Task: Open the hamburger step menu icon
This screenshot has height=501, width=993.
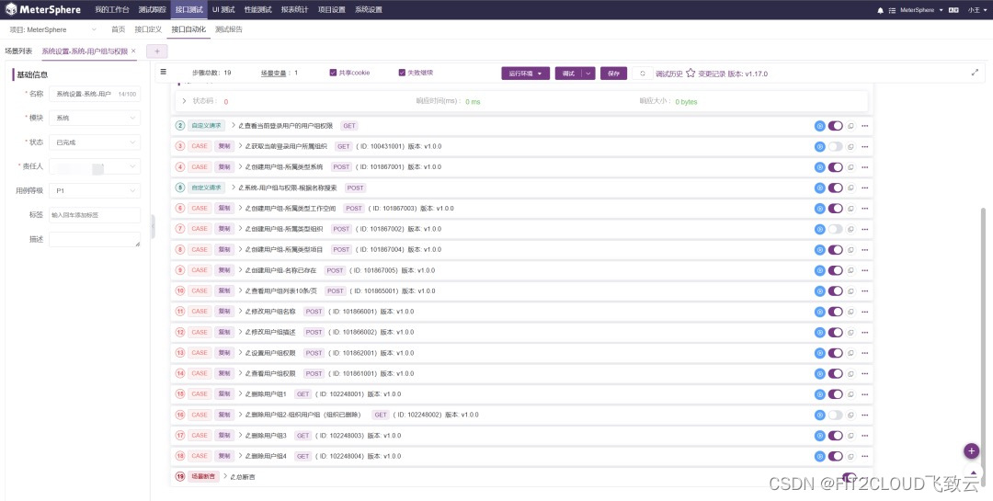Action: 164,73
